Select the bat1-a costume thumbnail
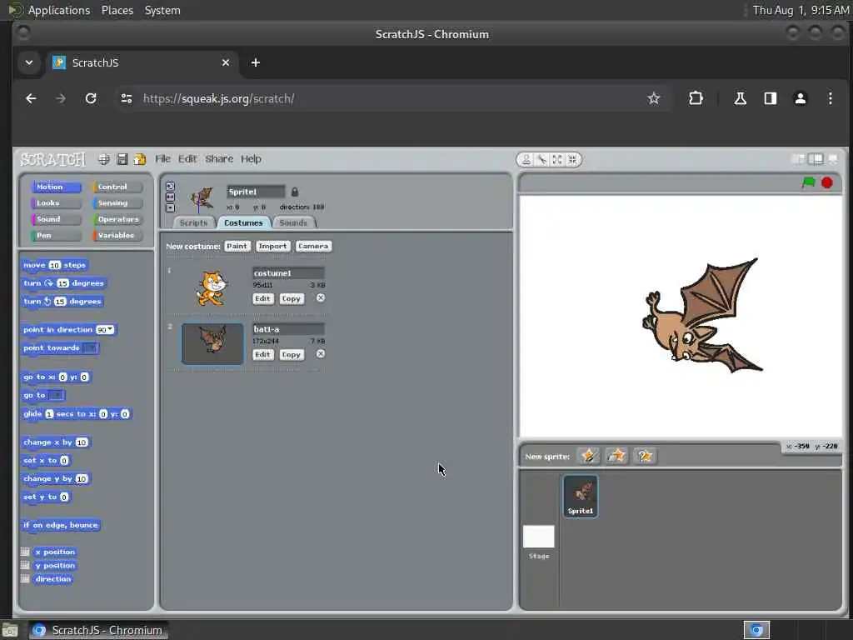Viewport: 853px width, 640px height. tap(212, 343)
